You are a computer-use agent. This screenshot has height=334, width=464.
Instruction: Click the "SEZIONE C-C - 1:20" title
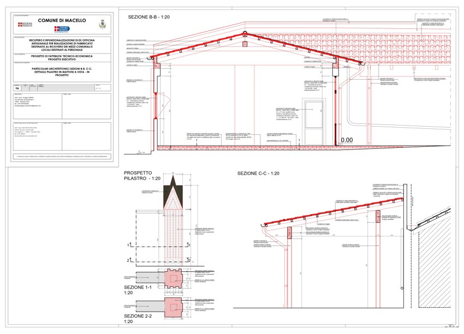(x=258, y=173)
